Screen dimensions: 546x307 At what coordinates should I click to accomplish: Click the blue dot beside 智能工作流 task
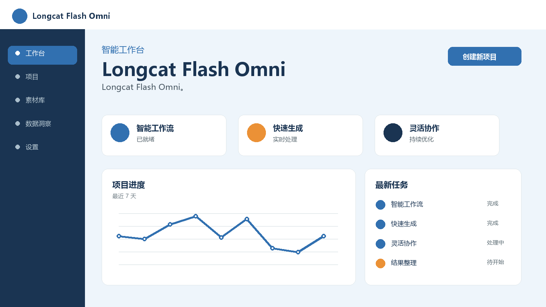380,205
